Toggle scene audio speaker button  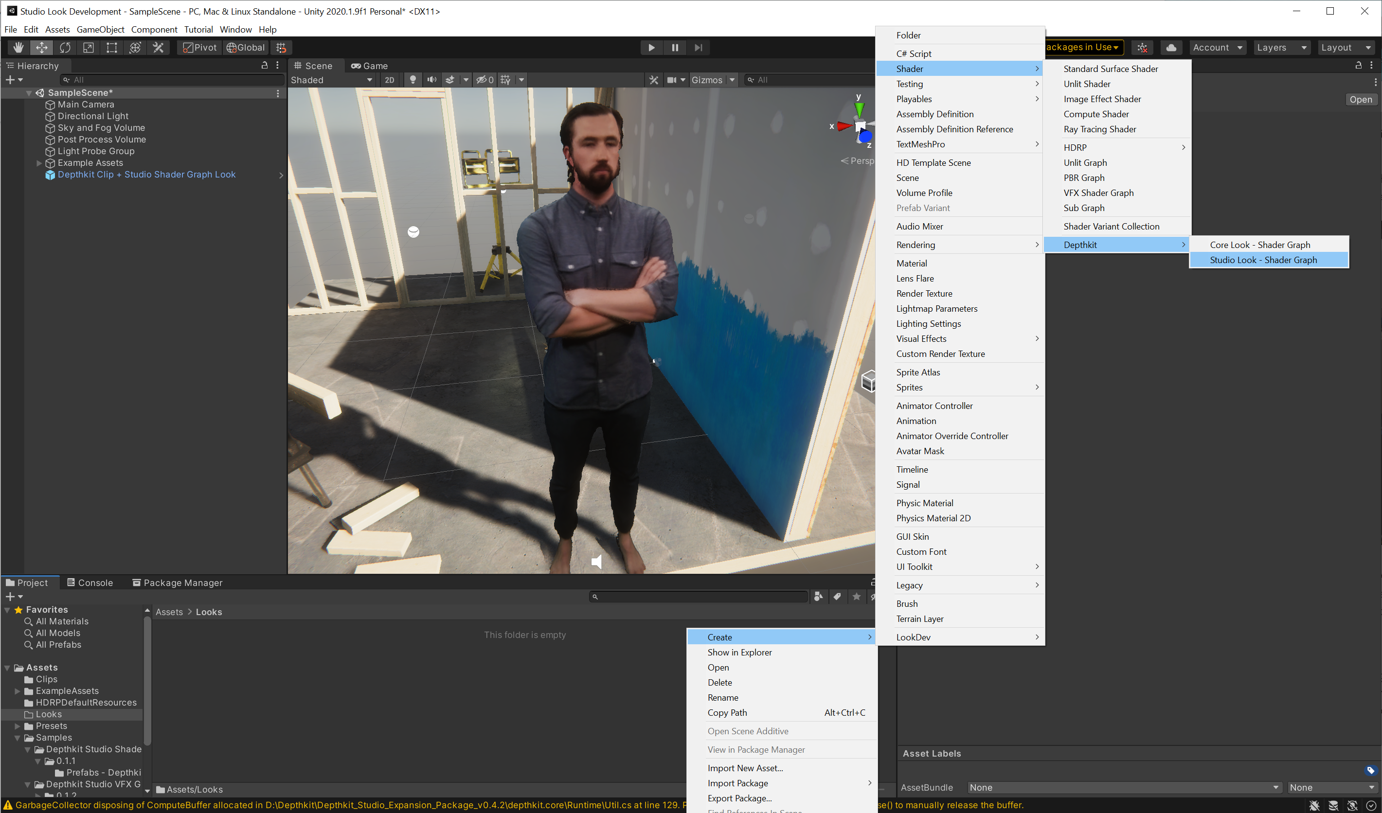pos(432,80)
